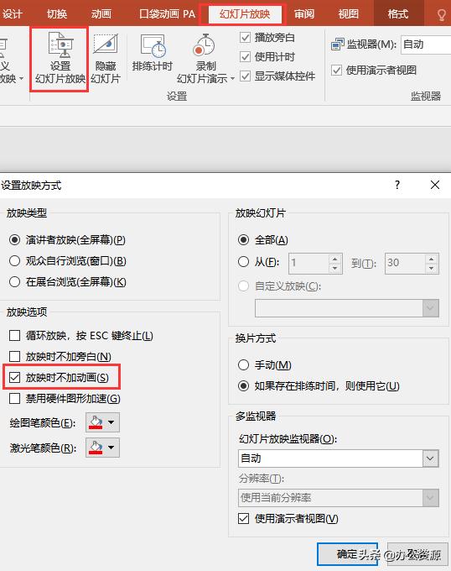
Task: Click the monitor icon beside 监视器(M)
Action: pos(337,45)
